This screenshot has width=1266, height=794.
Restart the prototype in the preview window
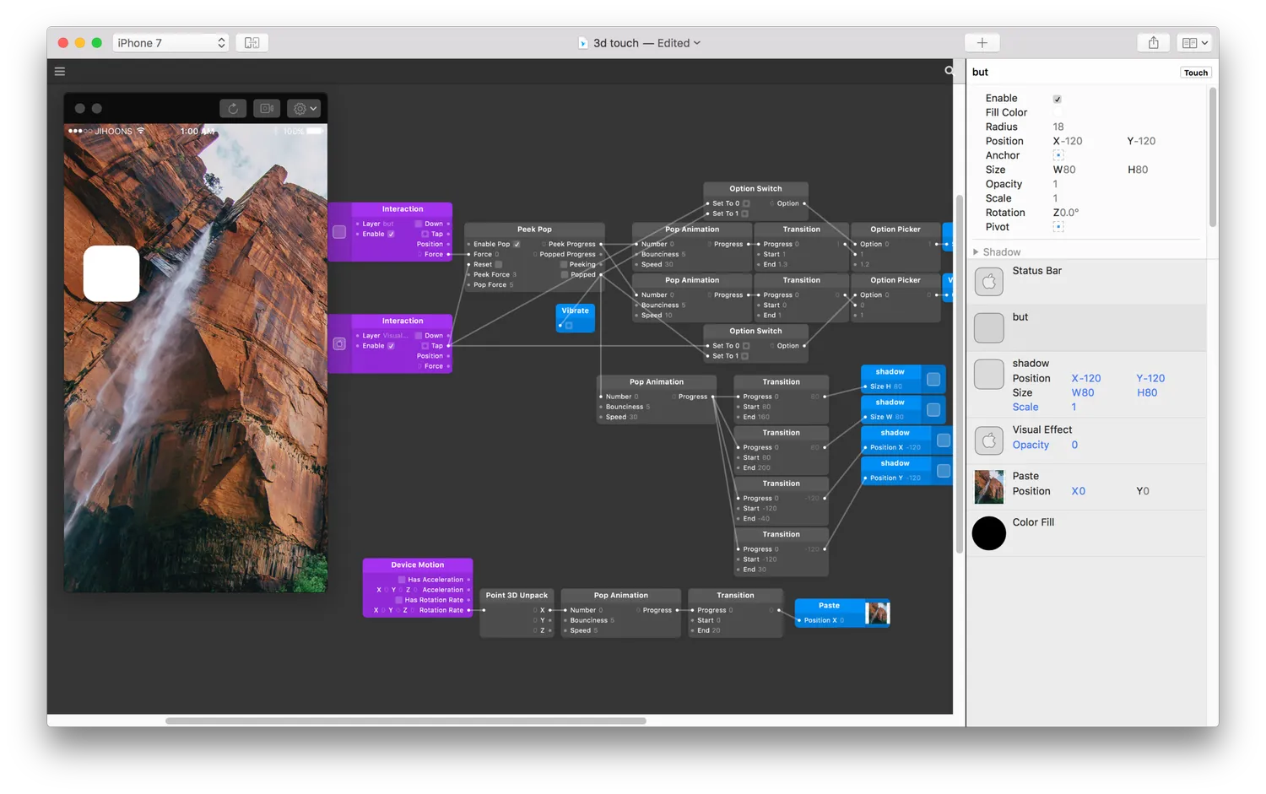(x=233, y=108)
